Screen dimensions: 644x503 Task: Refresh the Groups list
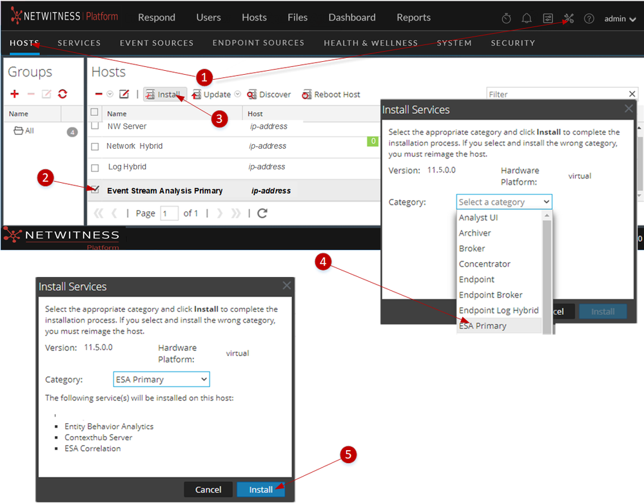63,94
